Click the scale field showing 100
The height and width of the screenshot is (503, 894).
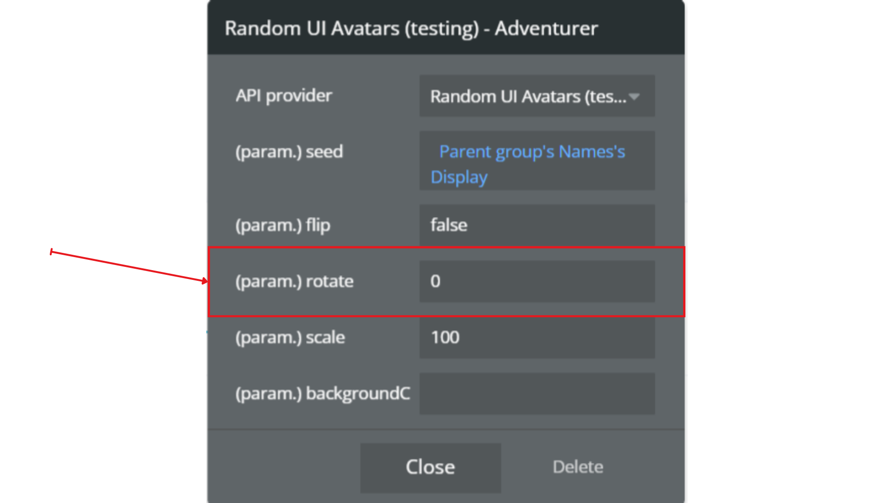(537, 338)
